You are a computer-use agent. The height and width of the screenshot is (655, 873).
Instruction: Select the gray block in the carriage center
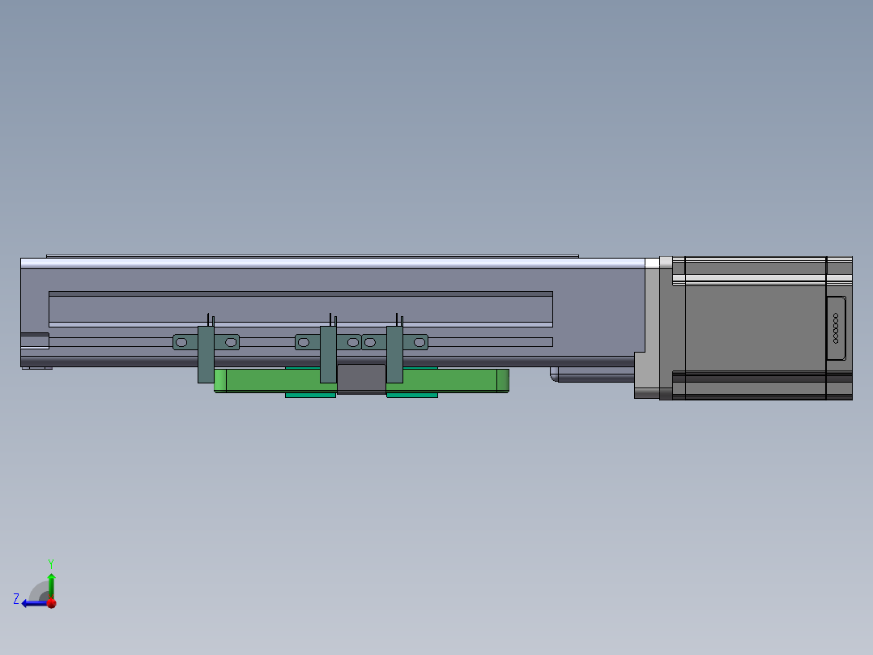point(361,379)
